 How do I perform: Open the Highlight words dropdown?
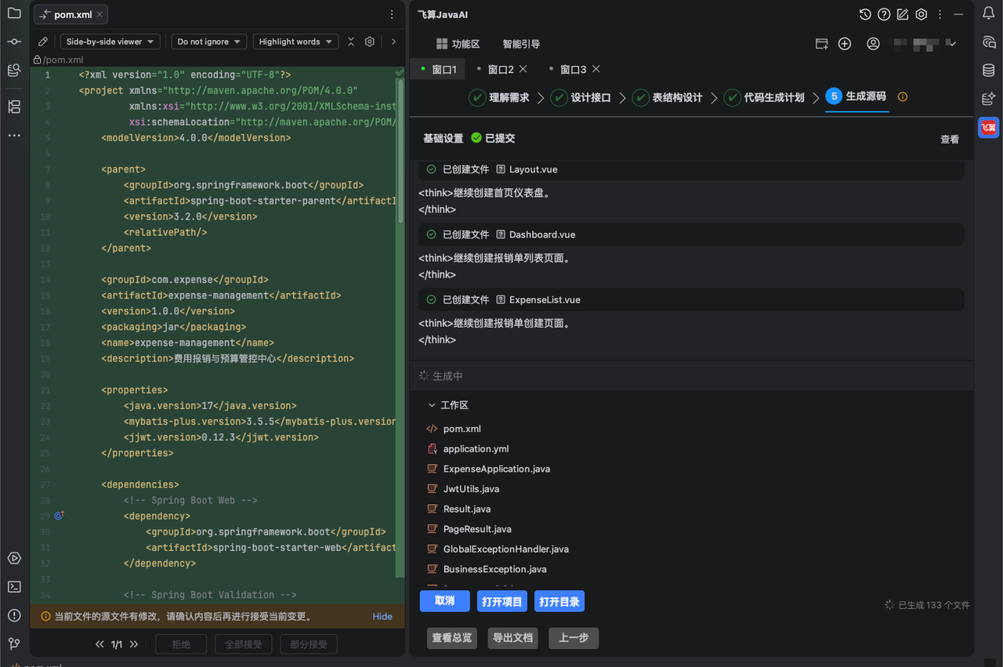point(295,42)
